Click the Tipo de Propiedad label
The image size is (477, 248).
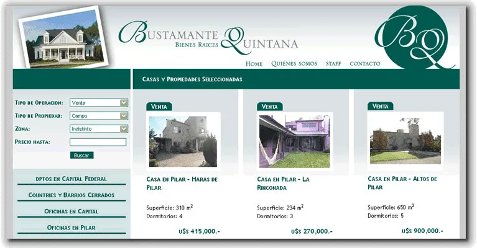tap(39, 116)
